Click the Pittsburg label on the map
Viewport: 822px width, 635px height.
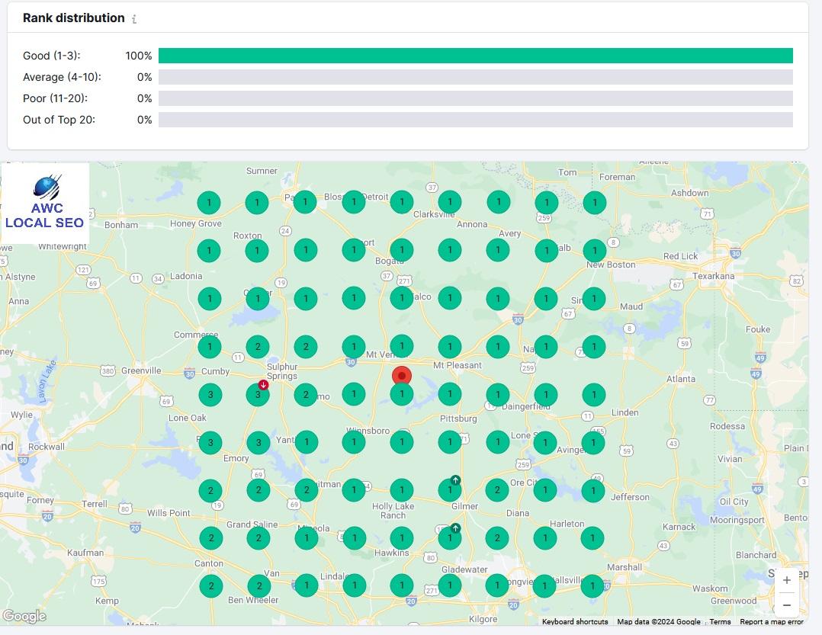(458, 419)
